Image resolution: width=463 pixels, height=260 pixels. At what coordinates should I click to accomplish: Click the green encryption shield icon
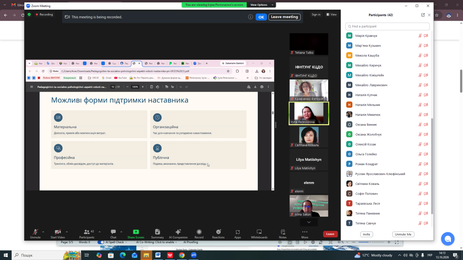click(x=29, y=15)
